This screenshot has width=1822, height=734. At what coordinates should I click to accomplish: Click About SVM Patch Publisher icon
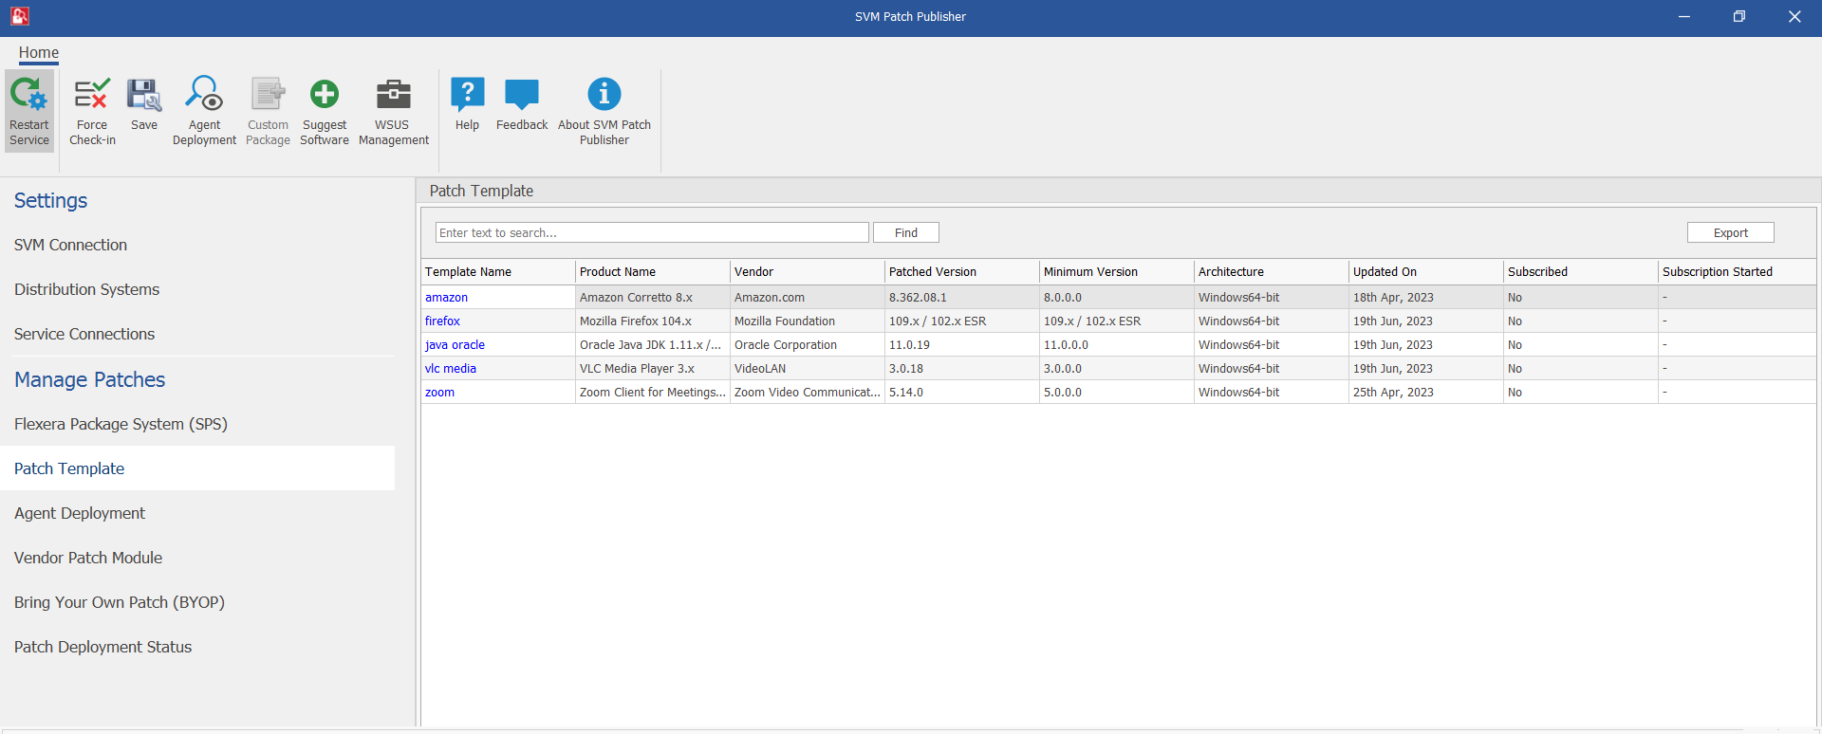(604, 94)
